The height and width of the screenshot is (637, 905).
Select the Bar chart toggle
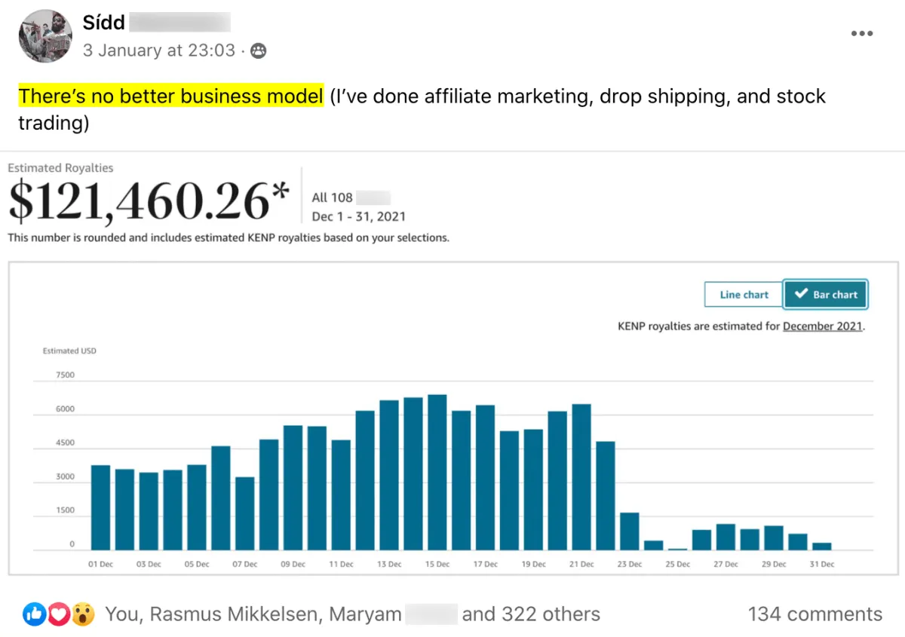[x=826, y=295]
